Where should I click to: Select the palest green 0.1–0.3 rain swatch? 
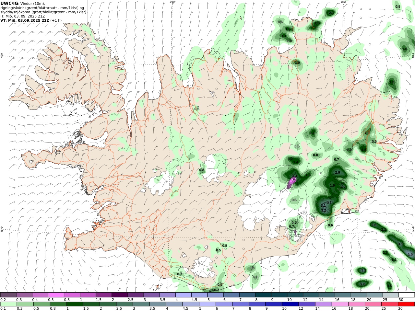coord(8,304)
